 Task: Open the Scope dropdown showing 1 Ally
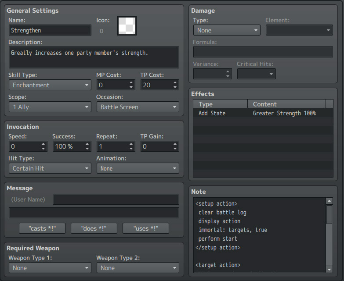pyautogui.click(x=50, y=107)
